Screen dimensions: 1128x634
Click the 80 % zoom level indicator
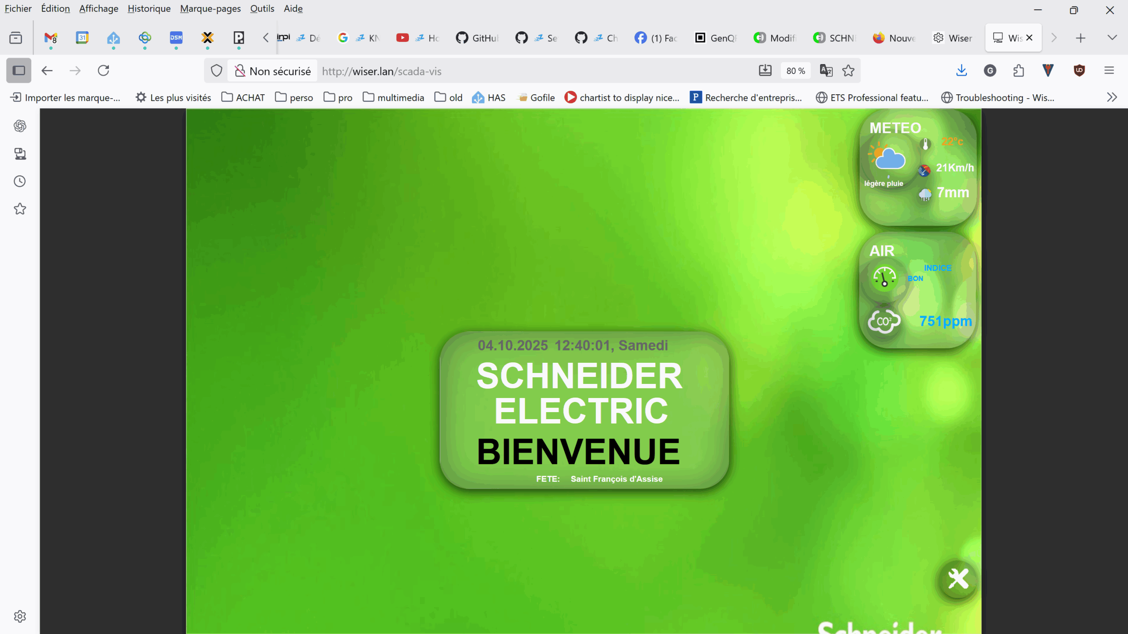[795, 71]
